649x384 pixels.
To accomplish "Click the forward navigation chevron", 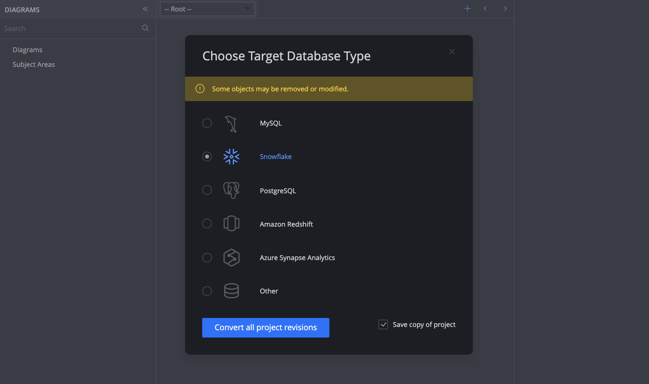I will pyautogui.click(x=505, y=8).
